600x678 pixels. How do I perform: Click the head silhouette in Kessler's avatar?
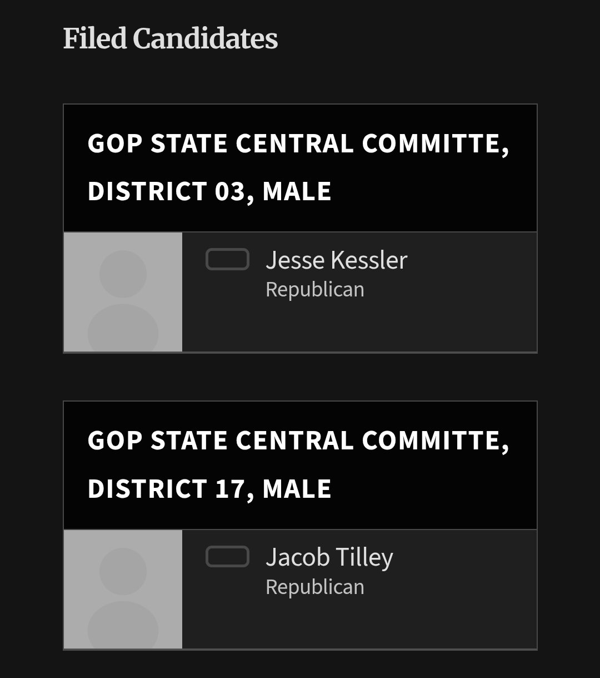tap(123, 274)
